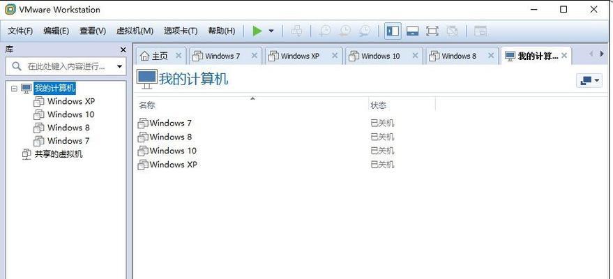This screenshot has width=613, height=279.
Task: Close the 库 library panel
Action: (123, 50)
